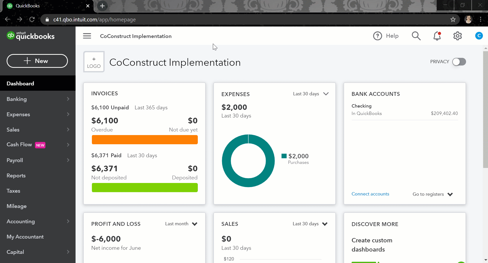Expand the Payroll sidebar chevron

[68, 160]
